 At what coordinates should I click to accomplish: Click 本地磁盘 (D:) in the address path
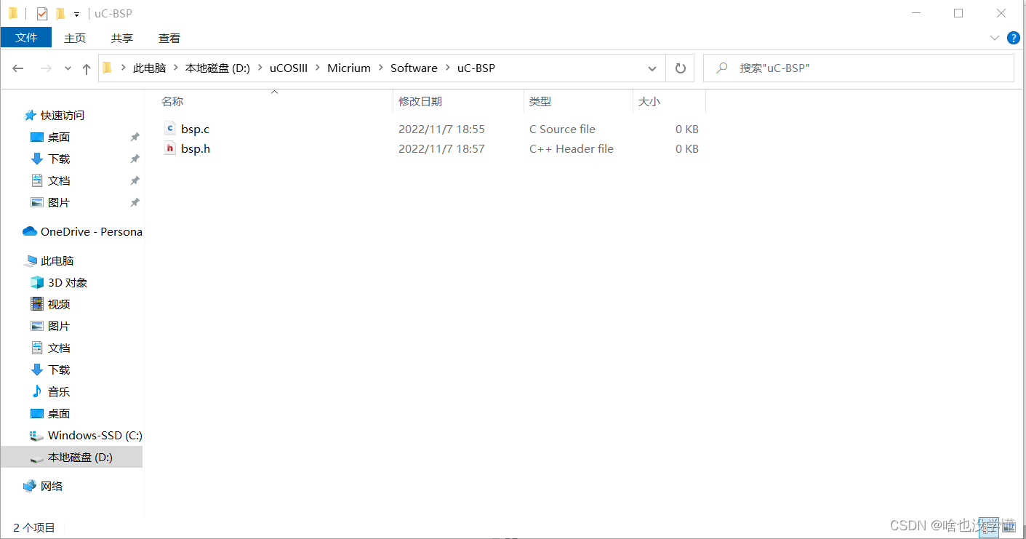click(217, 68)
